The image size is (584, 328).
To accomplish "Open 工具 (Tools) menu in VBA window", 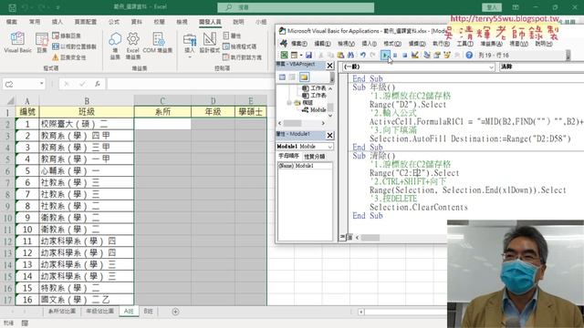I will click(464, 44).
